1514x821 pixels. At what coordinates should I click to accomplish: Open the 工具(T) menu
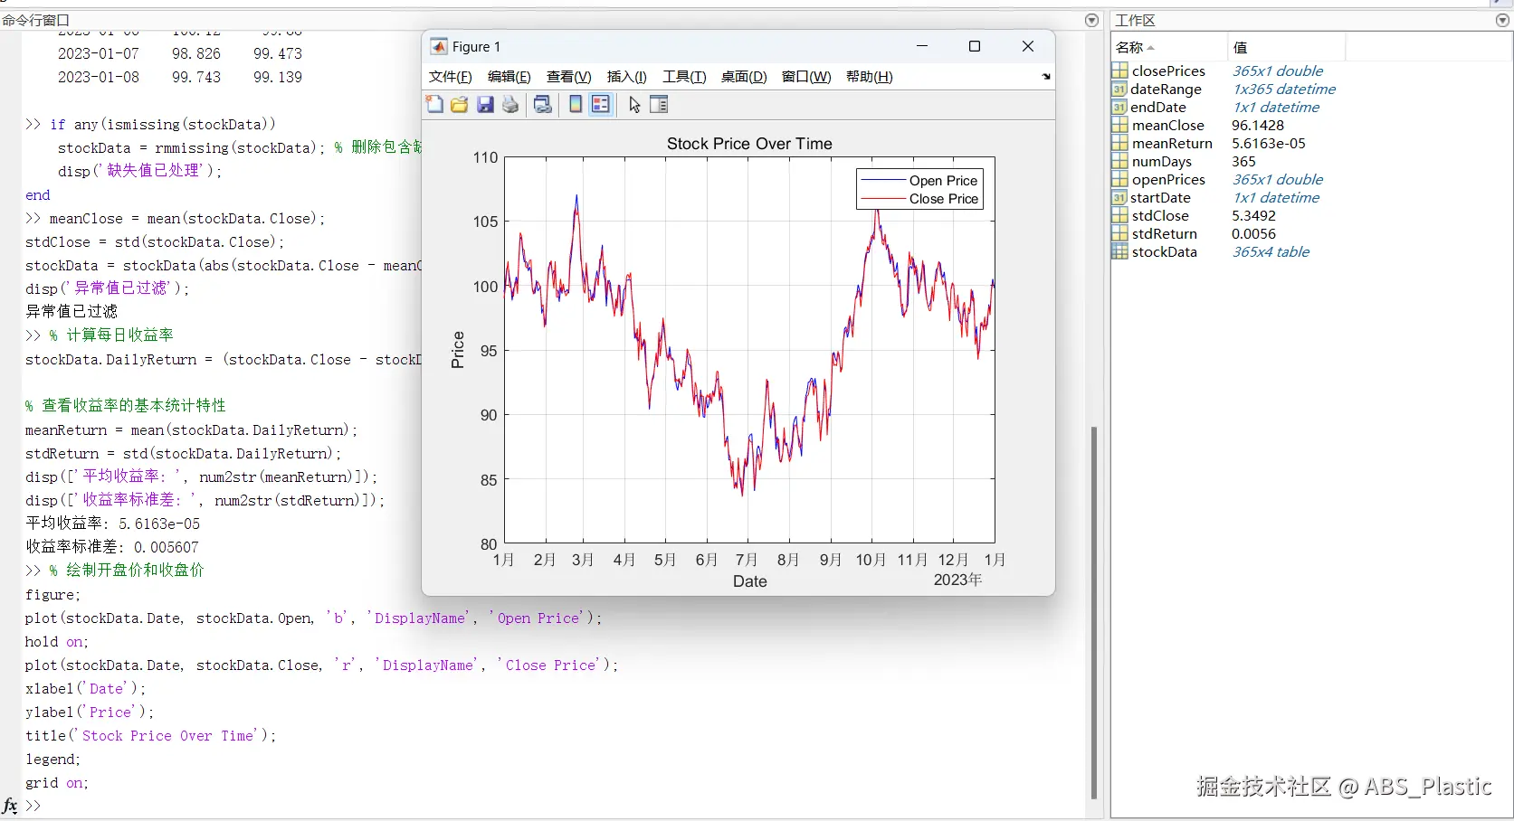pos(683,77)
